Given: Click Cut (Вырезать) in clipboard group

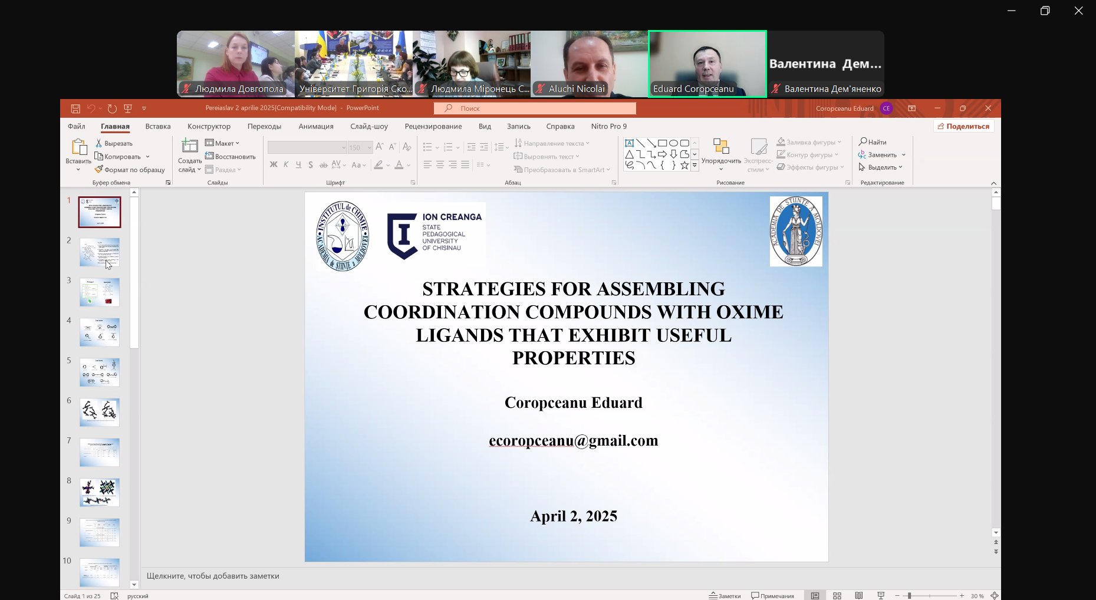Looking at the screenshot, I should (114, 143).
